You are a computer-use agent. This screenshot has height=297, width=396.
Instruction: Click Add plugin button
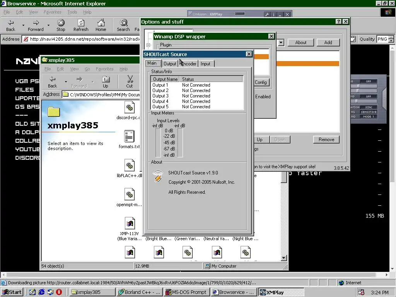328,43
